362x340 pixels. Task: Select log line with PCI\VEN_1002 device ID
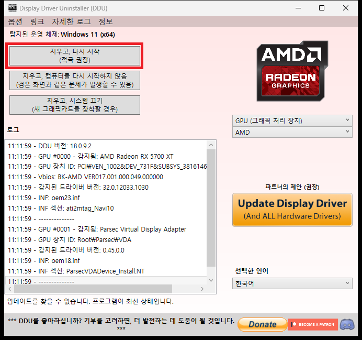point(106,167)
